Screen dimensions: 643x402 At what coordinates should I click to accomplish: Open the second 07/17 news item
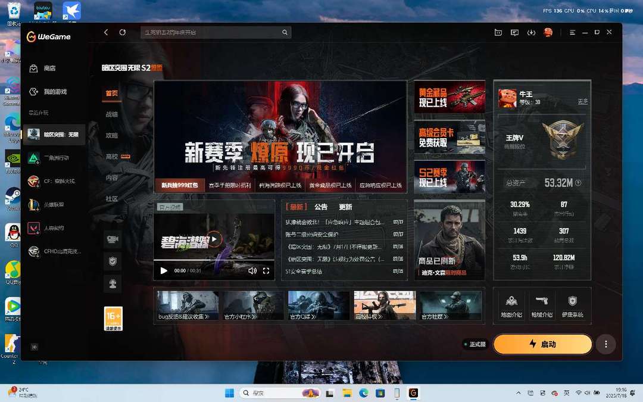[x=345, y=234]
